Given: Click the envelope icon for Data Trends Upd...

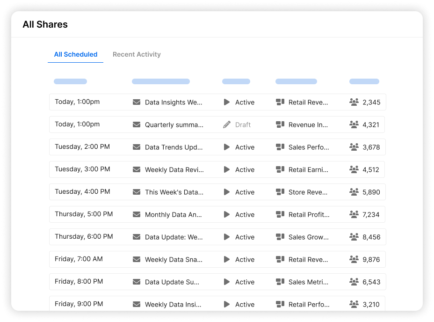Looking at the screenshot, I should tap(137, 147).
